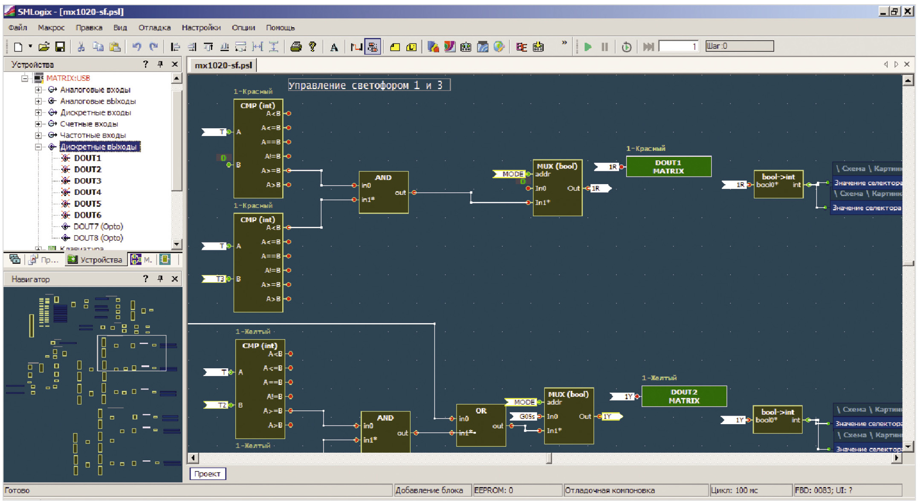
Task: Click the EEPROM 'EE' toolbar icon
Action: pyautogui.click(x=521, y=47)
